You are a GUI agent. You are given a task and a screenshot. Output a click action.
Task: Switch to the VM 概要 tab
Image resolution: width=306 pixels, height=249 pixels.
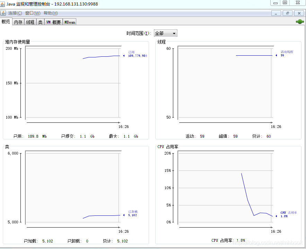[x=54, y=22]
